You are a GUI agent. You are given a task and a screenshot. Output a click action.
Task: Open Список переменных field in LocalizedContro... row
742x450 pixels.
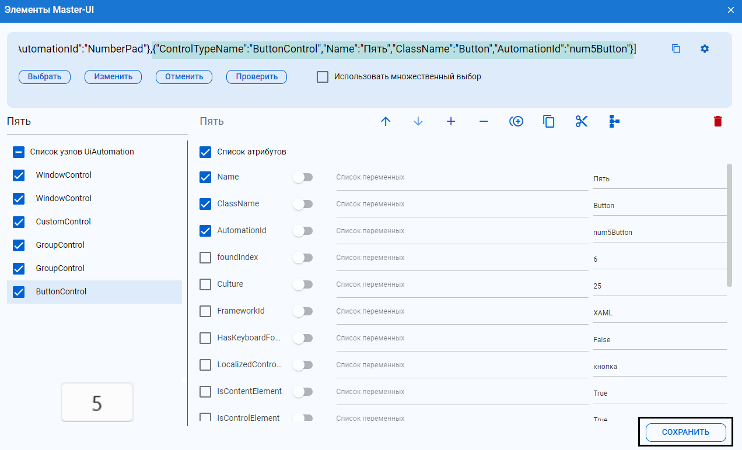tap(462, 365)
